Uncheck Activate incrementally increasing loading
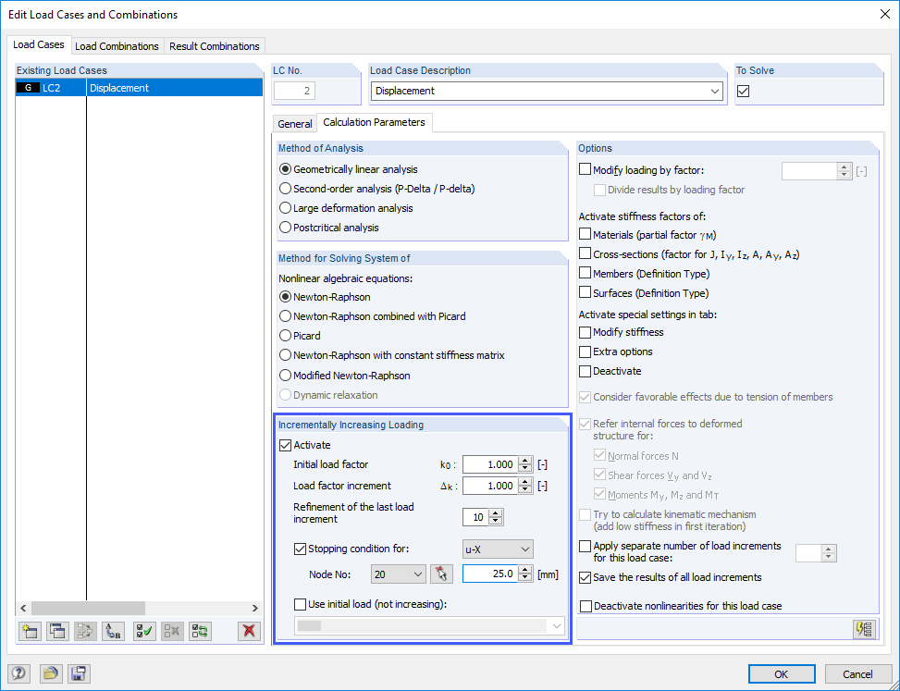Image resolution: width=900 pixels, height=691 pixels. [285, 445]
